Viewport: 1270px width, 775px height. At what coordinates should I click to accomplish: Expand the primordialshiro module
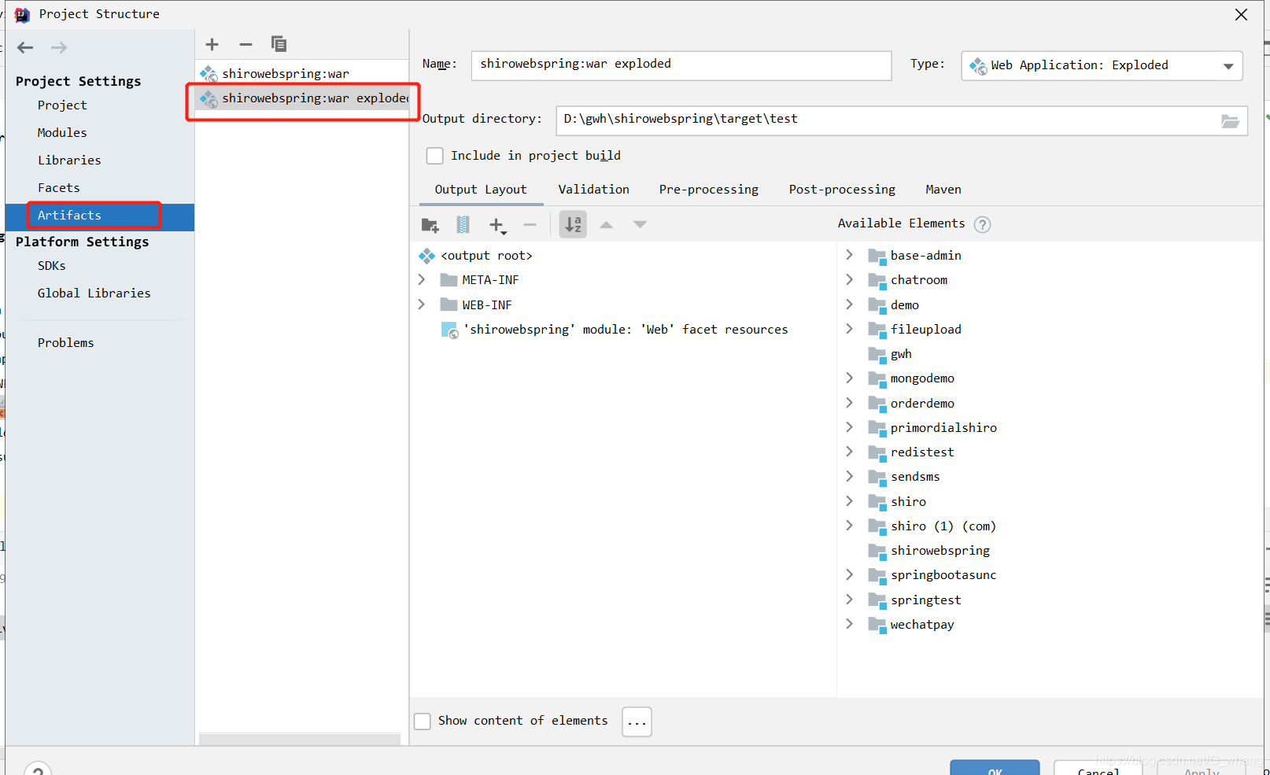pos(849,427)
